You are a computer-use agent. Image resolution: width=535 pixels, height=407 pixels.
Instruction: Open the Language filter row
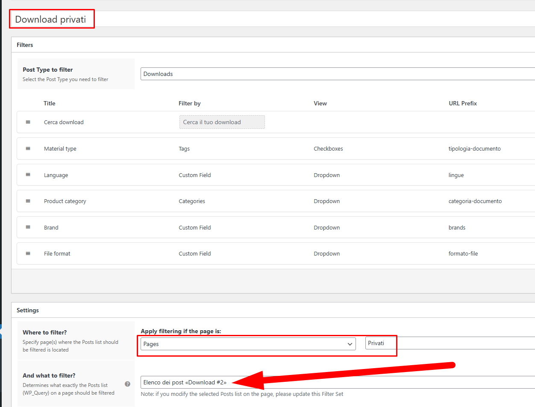(276, 175)
